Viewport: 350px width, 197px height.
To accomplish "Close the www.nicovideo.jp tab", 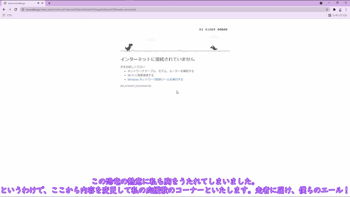I will pos(42,3).
